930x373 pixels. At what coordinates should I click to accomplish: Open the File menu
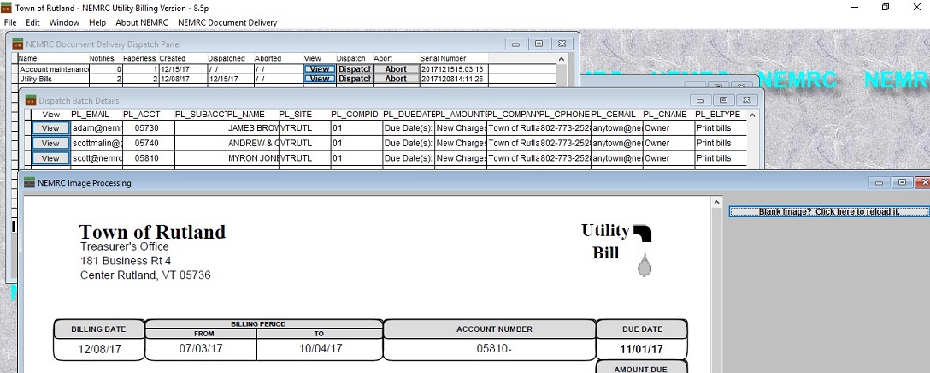tap(10, 22)
